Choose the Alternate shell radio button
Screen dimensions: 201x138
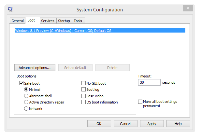26,96
